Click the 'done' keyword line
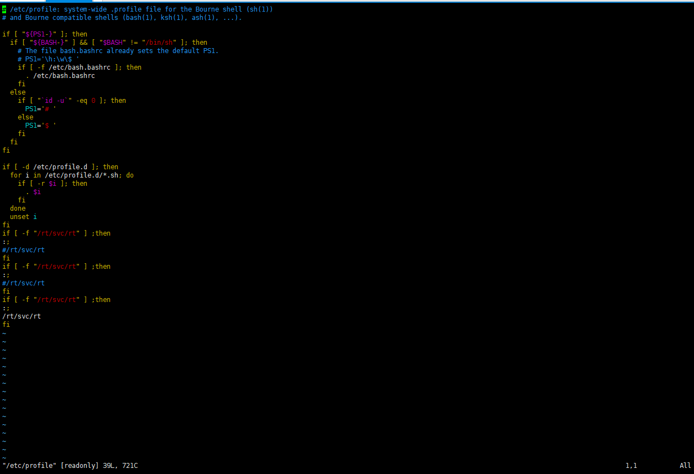This screenshot has height=474, width=694. click(18, 209)
